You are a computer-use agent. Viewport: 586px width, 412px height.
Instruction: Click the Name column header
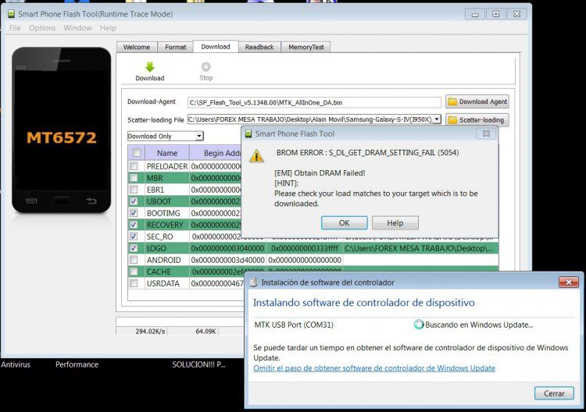pos(167,153)
